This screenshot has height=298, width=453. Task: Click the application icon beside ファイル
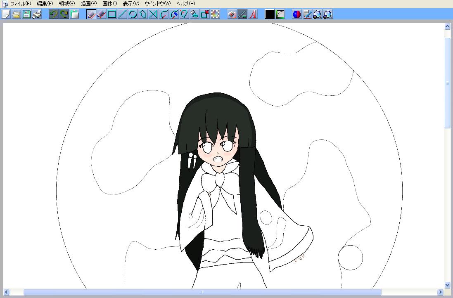point(5,4)
